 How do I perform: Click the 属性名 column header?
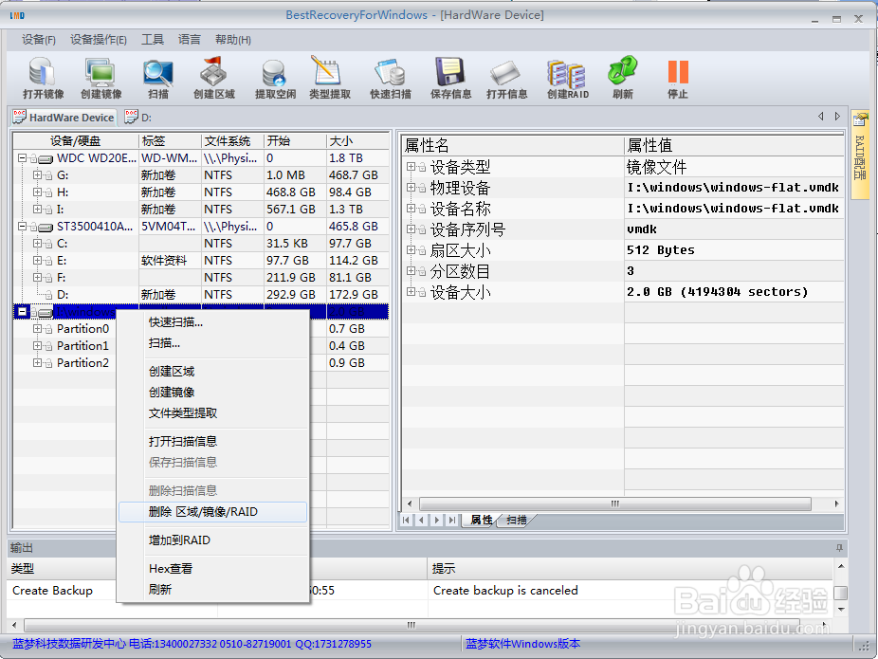tap(512, 145)
